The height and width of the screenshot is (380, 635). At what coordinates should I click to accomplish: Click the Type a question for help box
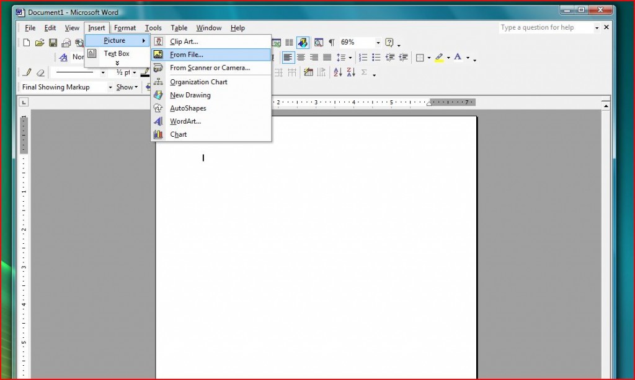[x=544, y=28]
